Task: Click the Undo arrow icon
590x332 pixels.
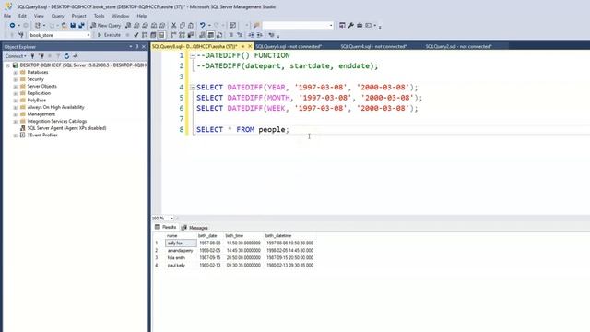Action: click(x=203, y=25)
